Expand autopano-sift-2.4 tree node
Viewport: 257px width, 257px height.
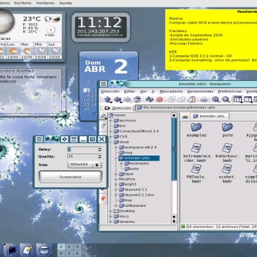(116, 147)
